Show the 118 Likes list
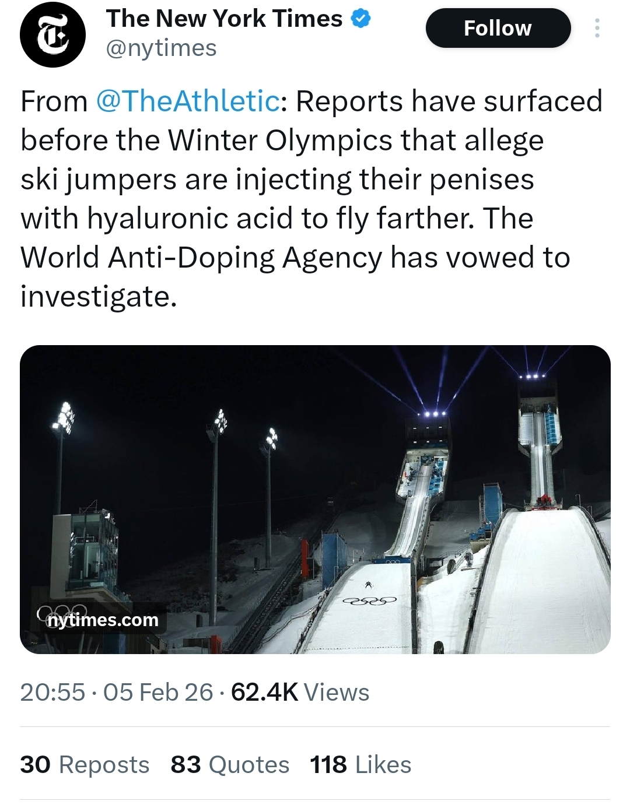 (360, 765)
